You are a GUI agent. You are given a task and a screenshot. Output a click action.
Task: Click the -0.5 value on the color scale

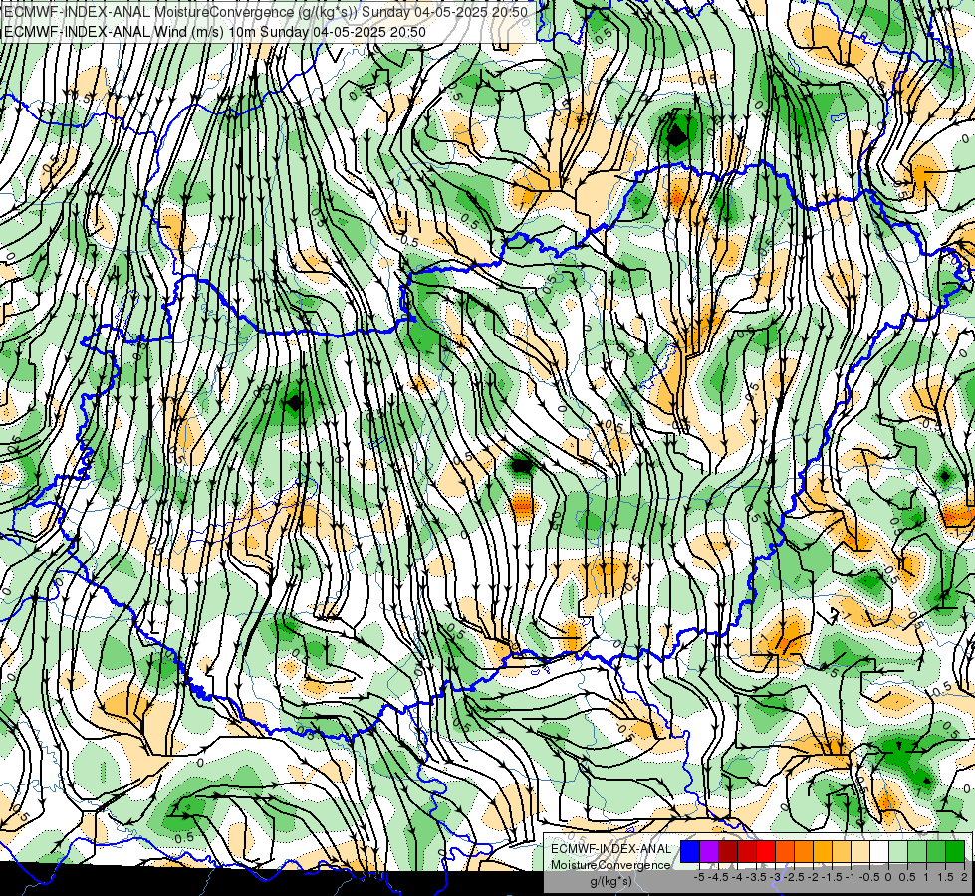pyautogui.click(x=869, y=877)
